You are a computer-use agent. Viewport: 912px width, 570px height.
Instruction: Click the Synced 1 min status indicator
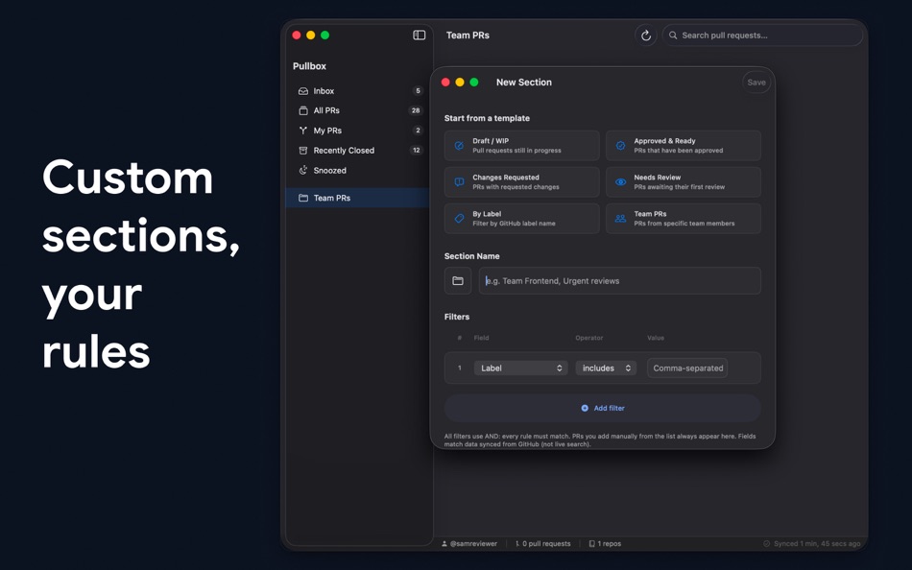point(811,543)
